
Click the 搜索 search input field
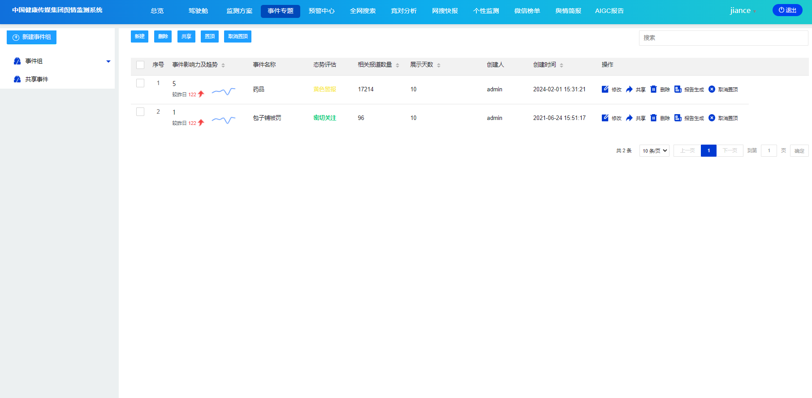tap(723, 38)
